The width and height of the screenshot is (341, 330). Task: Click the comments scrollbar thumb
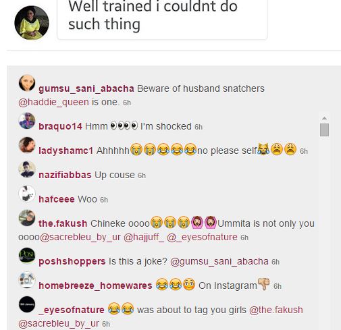324,130
